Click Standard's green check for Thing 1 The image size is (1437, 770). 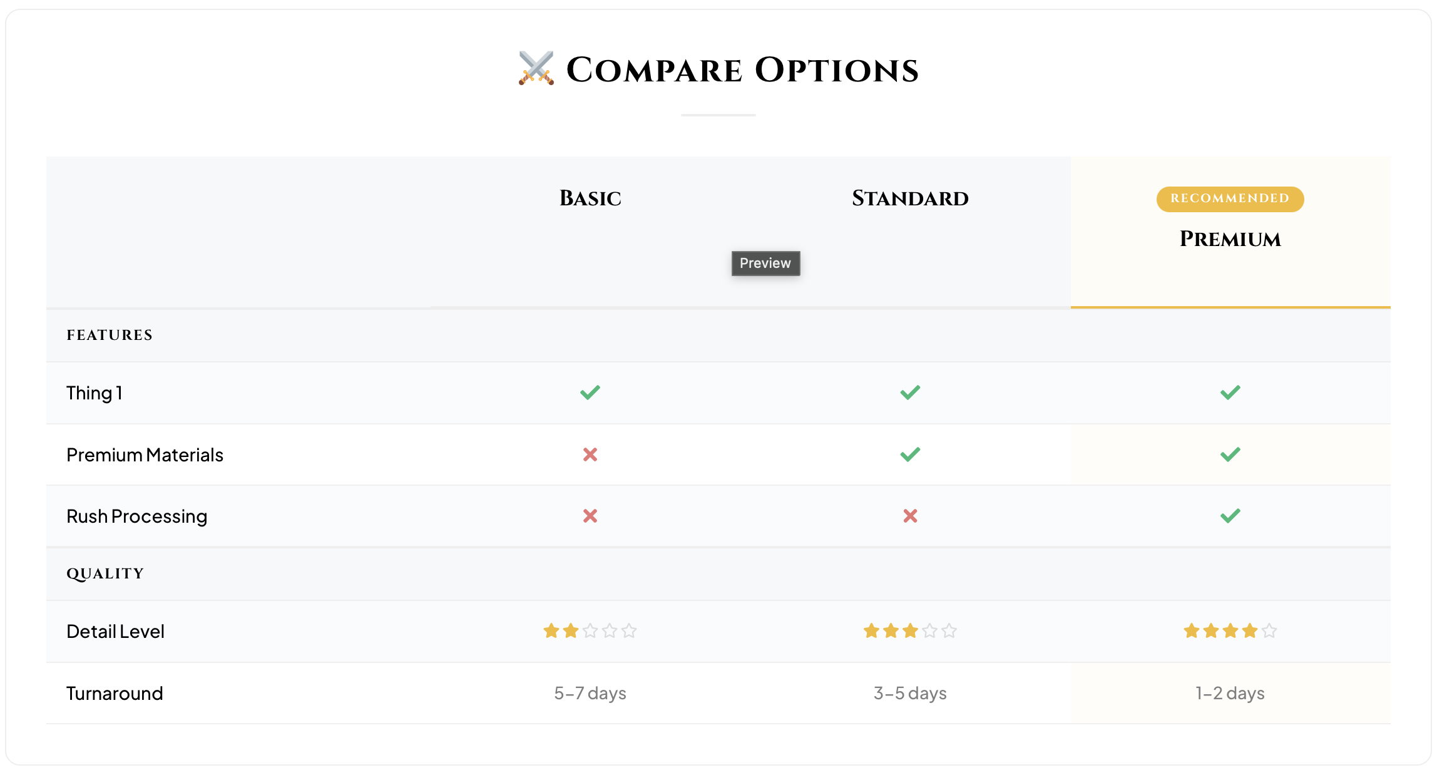[910, 393]
